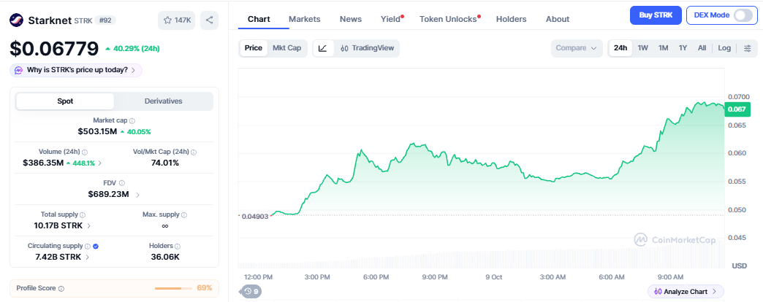Click verified badge next to Circulating supply

click(96, 246)
